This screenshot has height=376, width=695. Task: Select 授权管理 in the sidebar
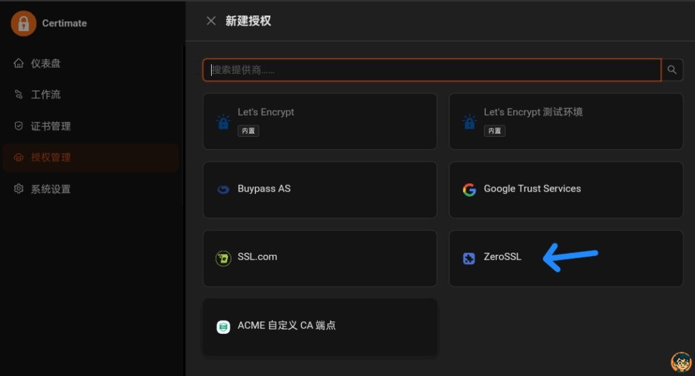tap(91, 157)
